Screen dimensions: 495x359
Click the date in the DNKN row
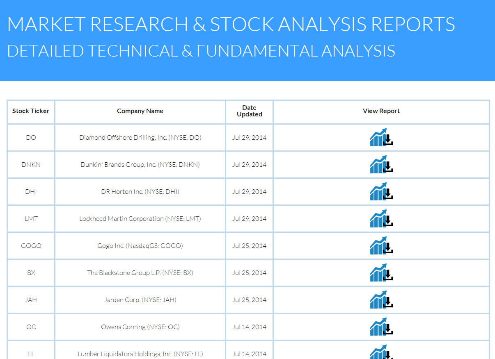tap(249, 165)
